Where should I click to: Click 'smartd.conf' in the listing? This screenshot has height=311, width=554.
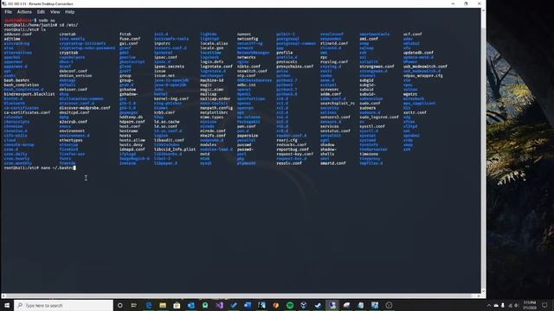point(333,163)
